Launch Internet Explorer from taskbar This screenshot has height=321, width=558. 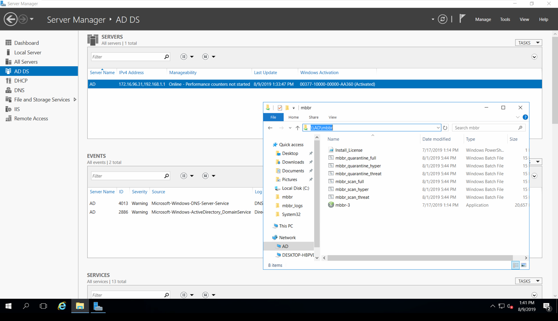(x=62, y=306)
